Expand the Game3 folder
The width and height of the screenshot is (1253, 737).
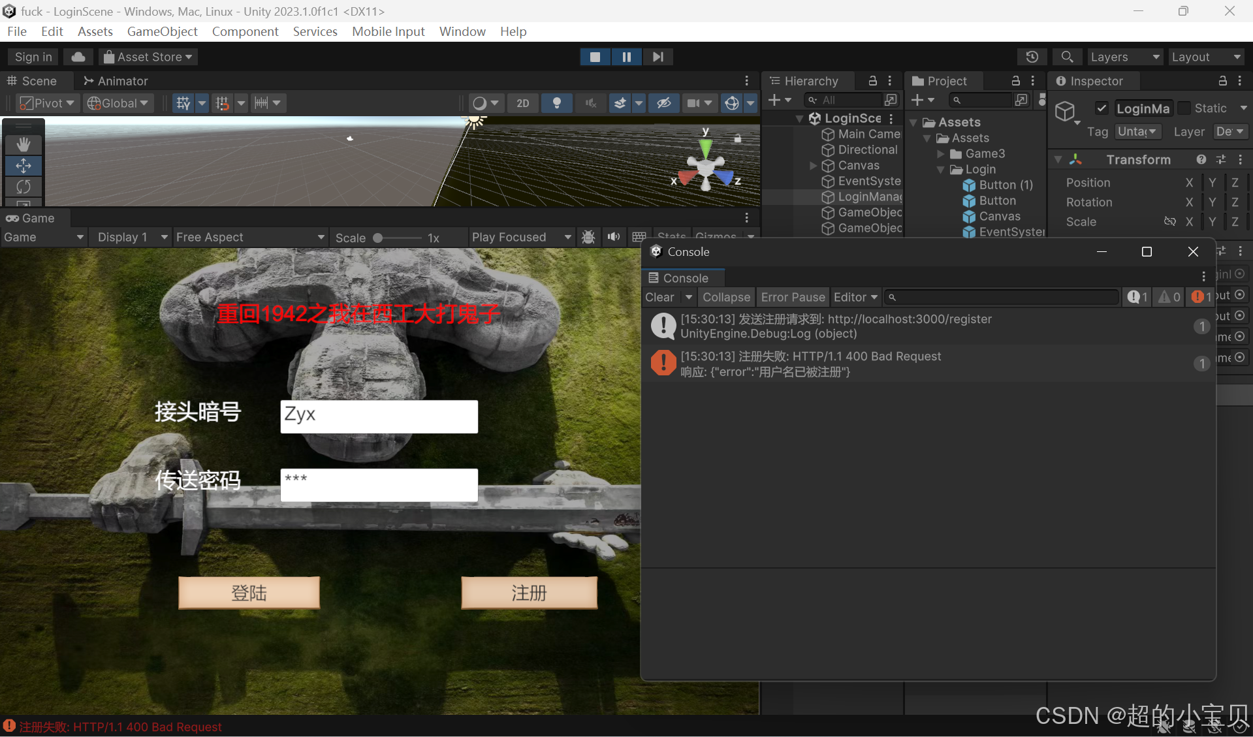[x=941, y=154]
